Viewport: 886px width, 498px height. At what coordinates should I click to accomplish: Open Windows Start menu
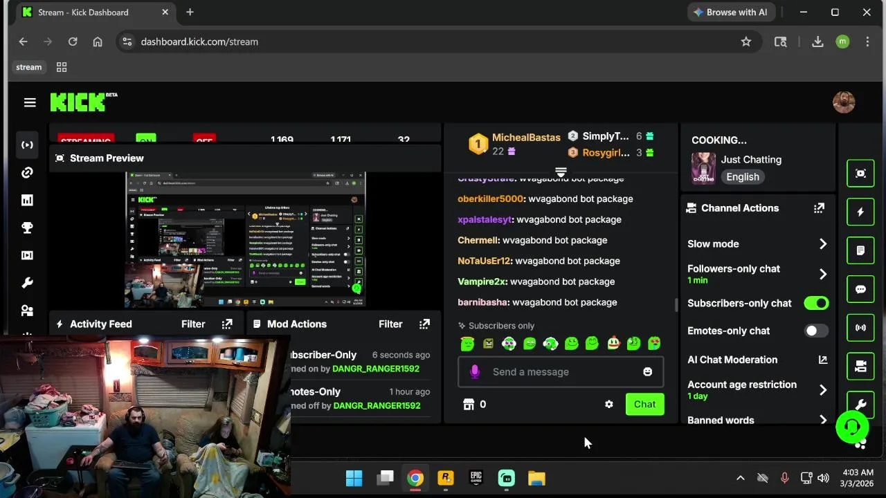pyautogui.click(x=354, y=479)
